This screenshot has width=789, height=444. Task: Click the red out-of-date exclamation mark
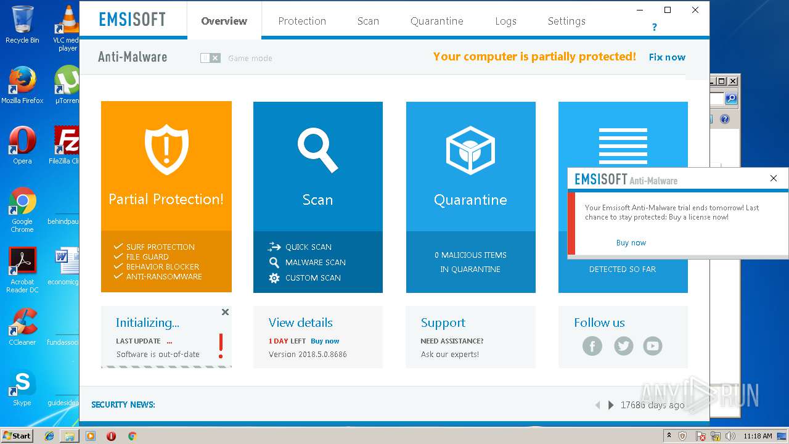tap(221, 346)
